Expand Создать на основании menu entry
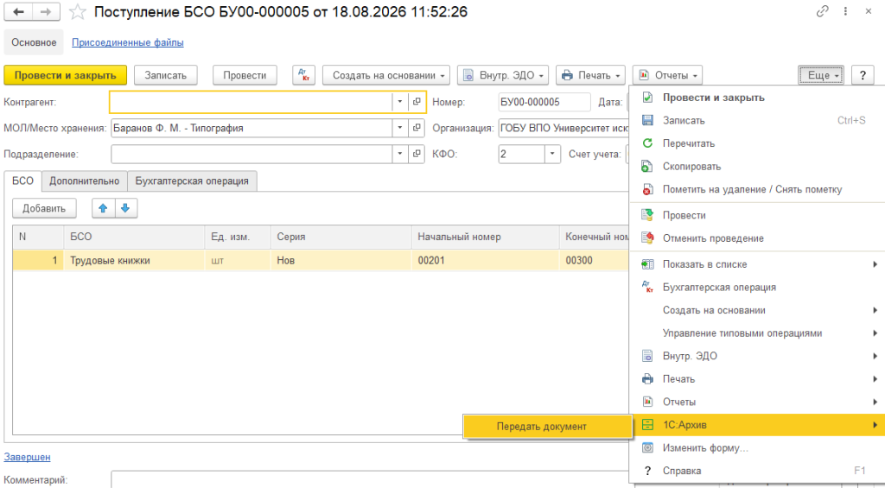The image size is (885, 488). (x=757, y=310)
